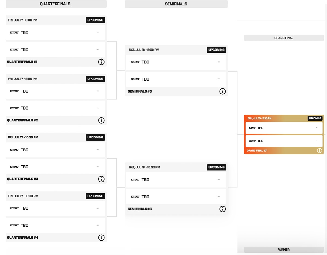
Task: Open info icon for Semifinals #6
Action: click(222, 209)
